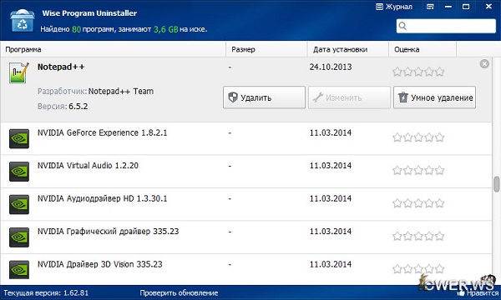Click the version 6.5.2 value
This screenshot has height=300, width=501.
tap(78, 106)
